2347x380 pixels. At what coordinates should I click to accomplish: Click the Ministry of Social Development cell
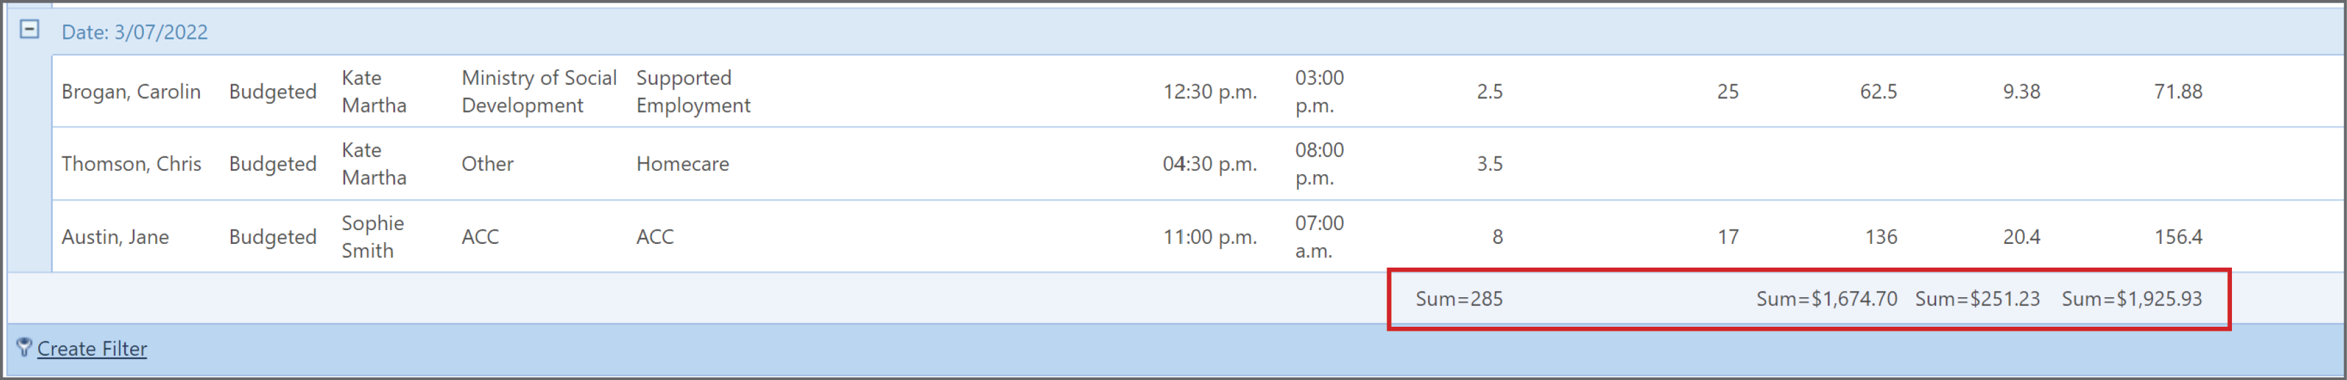click(538, 91)
